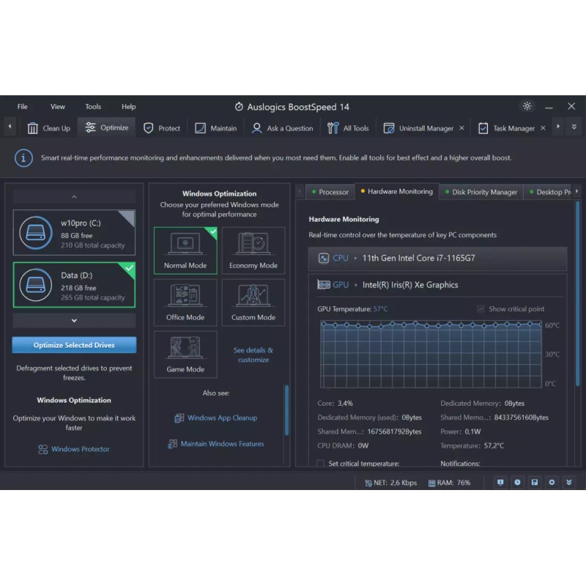Click the scheduler clock icon in status bar
This screenshot has height=586, width=586.
tap(517, 483)
